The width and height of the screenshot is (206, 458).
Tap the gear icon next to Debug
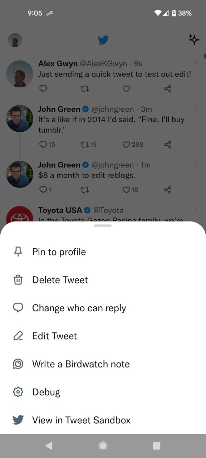click(18, 392)
